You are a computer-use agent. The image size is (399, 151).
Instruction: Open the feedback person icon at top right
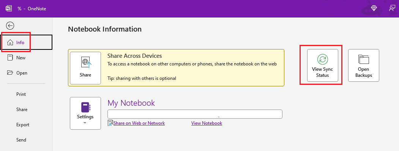point(392,8)
